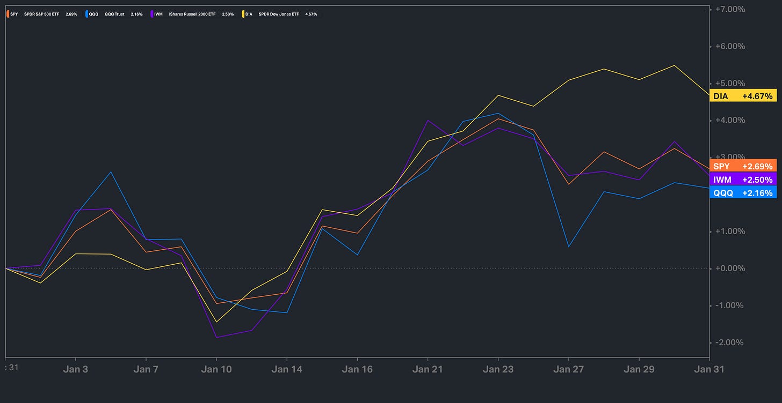Image resolution: width=782 pixels, height=403 pixels.
Task: Click the 2.69% value in the legend
Action: point(71,14)
